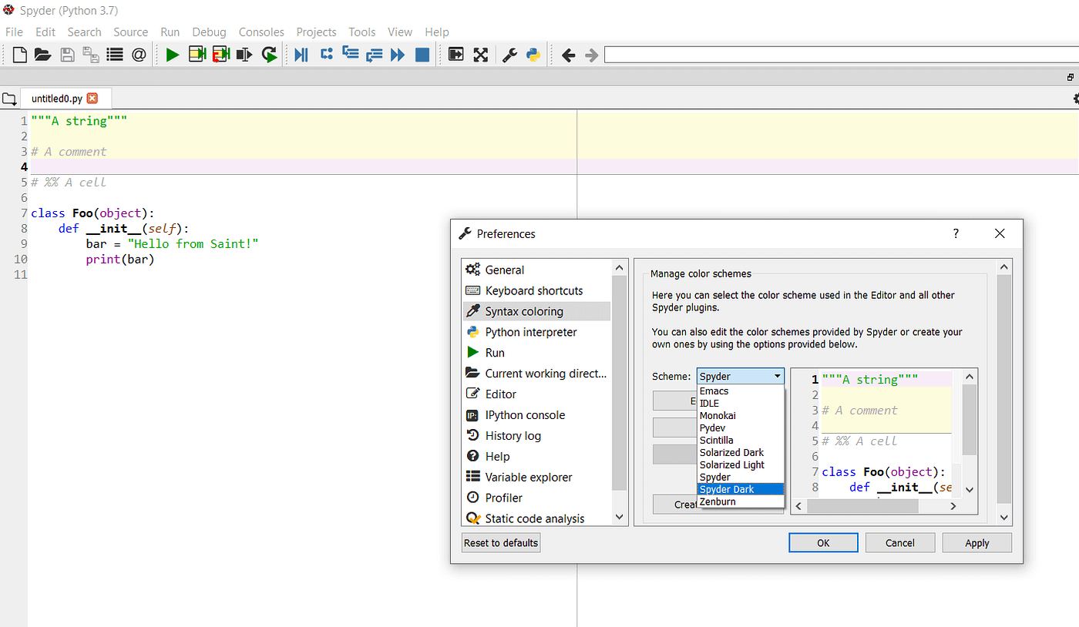Image resolution: width=1079 pixels, height=627 pixels.
Task: Click the scheme preview vertical scrollbar down arrow
Action: 970,489
